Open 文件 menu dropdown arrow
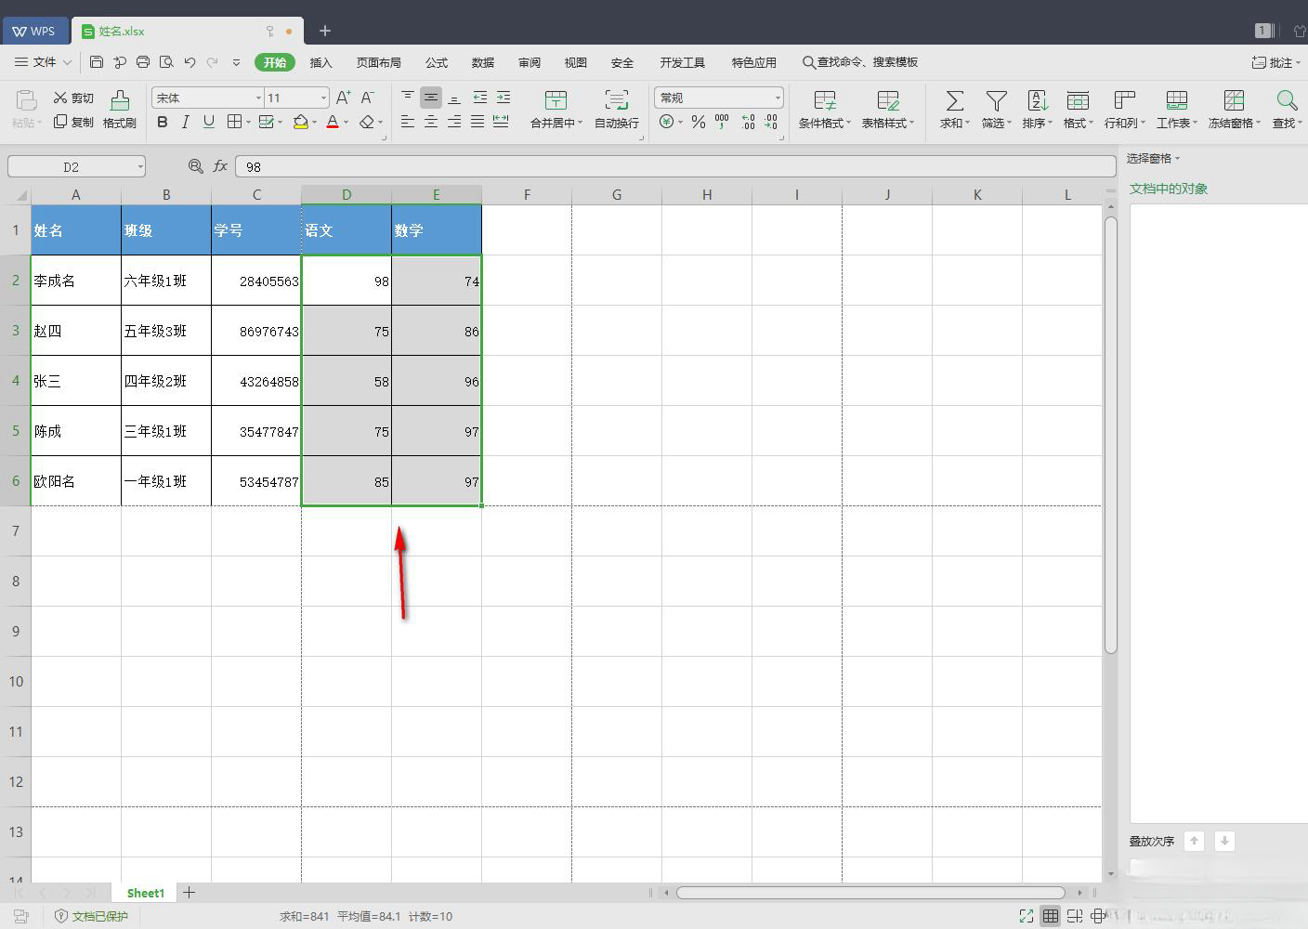This screenshot has height=929, width=1308. click(x=67, y=62)
